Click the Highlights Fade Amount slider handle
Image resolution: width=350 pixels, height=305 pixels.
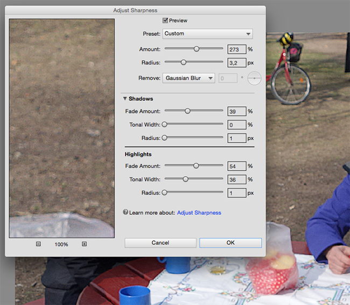pyautogui.click(x=196, y=165)
